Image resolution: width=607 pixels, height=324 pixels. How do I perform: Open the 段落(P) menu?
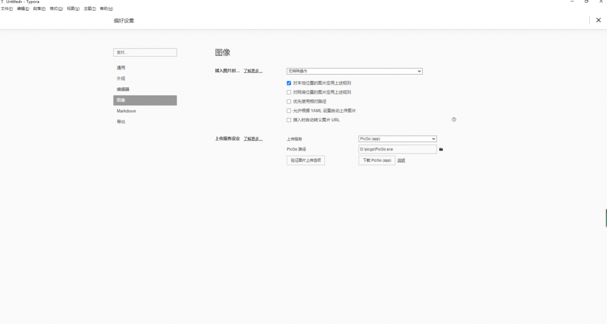tap(39, 8)
